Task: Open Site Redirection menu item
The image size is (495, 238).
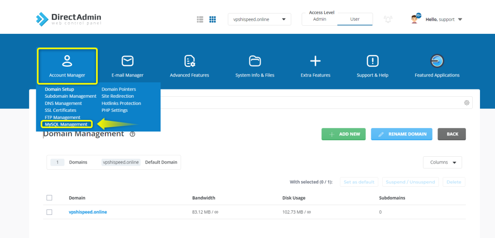Action: coord(118,96)
